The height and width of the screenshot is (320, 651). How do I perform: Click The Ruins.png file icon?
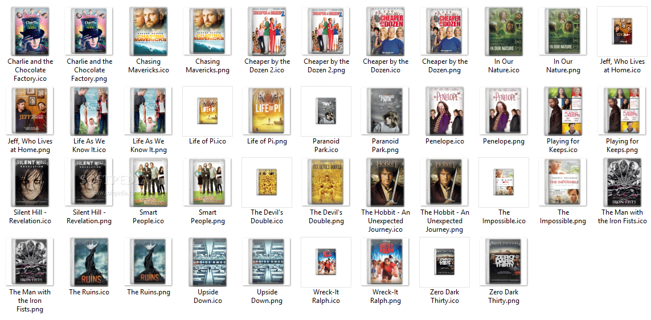(x=148, y=261)
